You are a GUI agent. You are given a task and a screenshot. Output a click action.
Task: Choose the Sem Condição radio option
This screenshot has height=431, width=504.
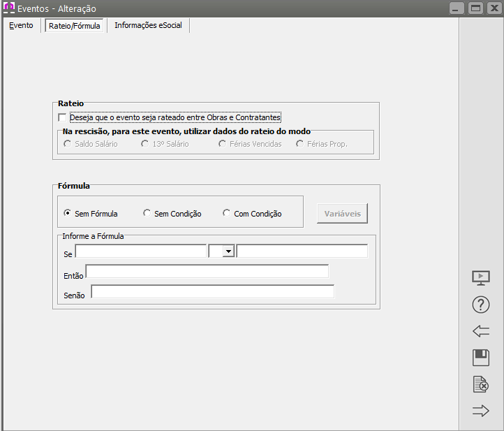(147, 213)
